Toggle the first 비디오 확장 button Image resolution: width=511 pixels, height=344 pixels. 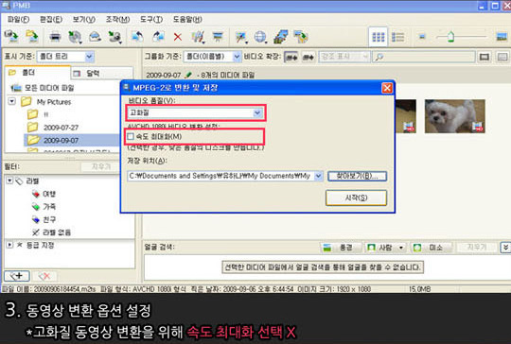[291, 57]
